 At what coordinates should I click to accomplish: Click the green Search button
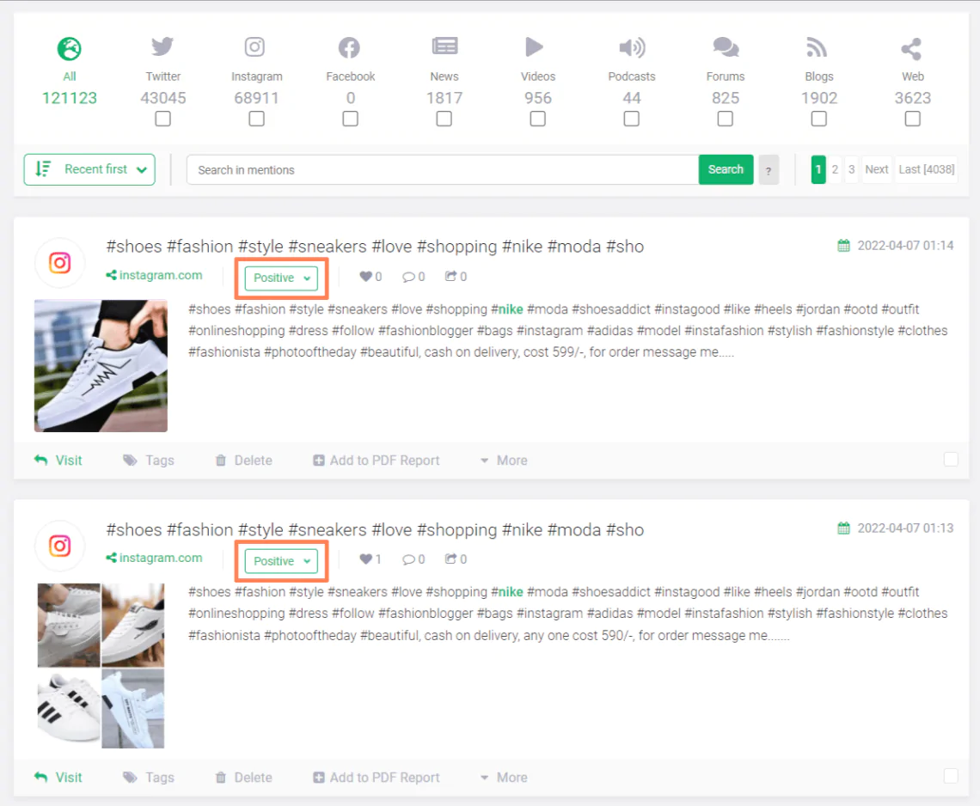[726, 169]
